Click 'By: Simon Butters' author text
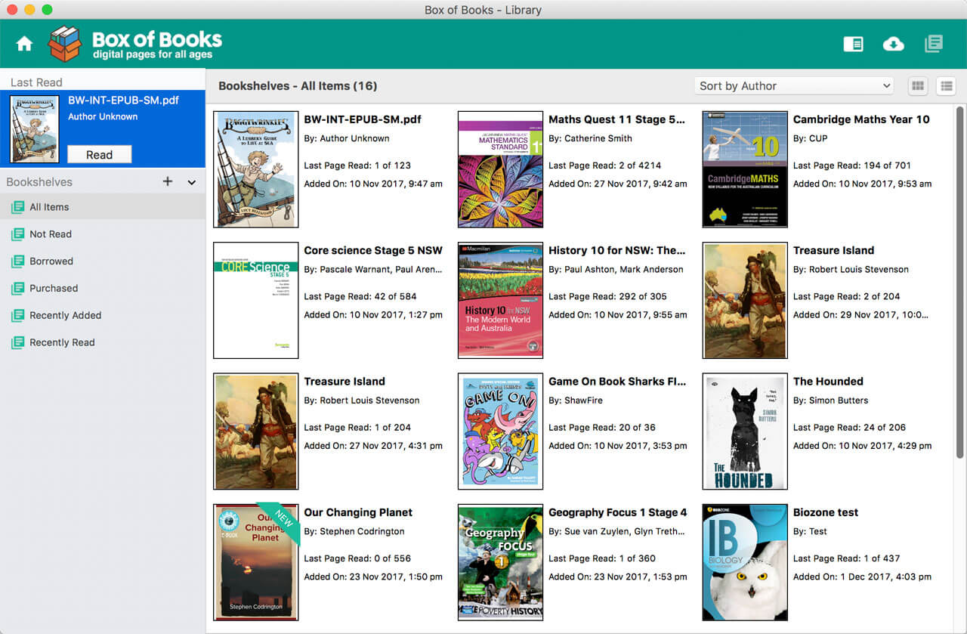Viewport: 967px width, 634px height. coord(830,401)
